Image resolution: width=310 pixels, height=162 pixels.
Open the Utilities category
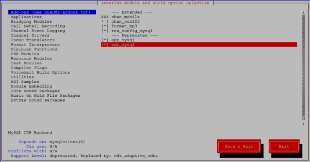tap(22, 77)
